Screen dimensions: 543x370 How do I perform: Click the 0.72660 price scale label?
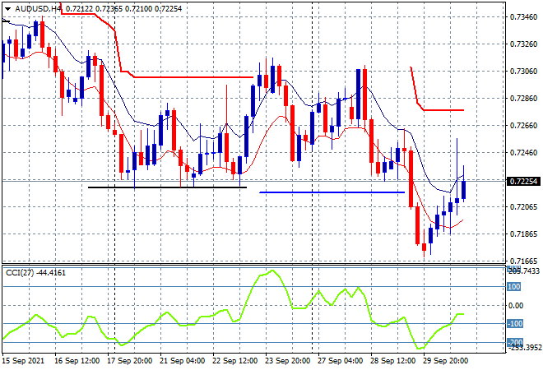click(523, 125)
